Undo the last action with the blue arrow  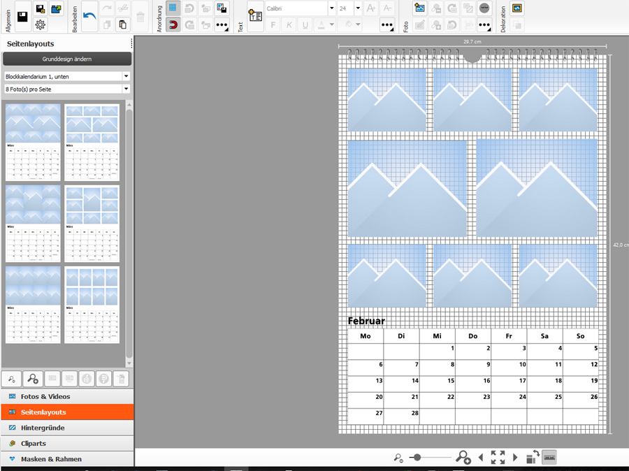(x=89, y=17)
